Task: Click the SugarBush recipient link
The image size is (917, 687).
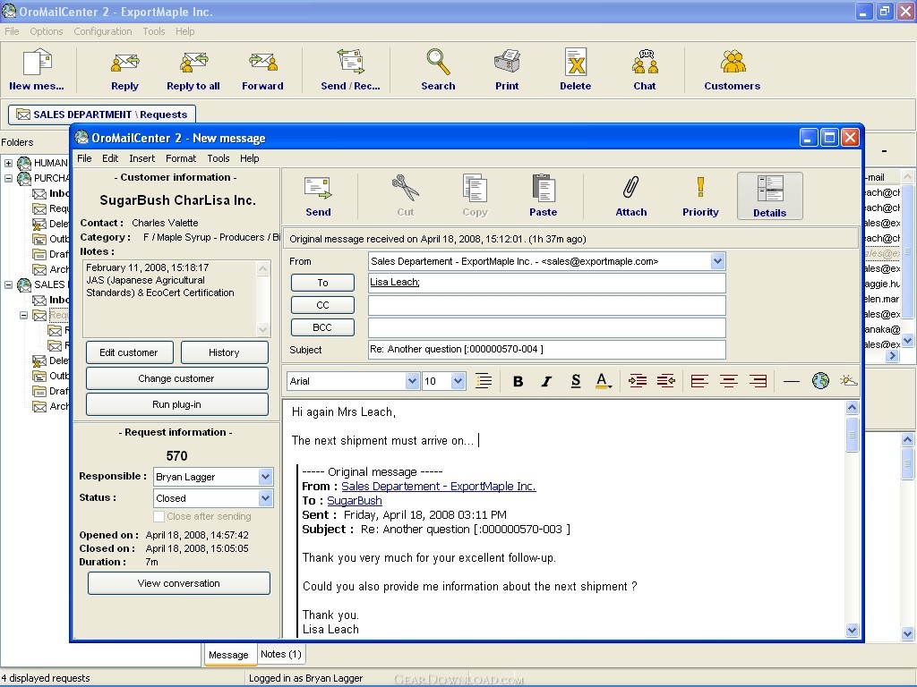Action: (x=355, y=501)
